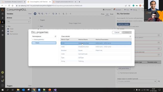163x92 pixels.
Task: Collapse the WorkingWithDLL namespace
Action: point(33,40)
